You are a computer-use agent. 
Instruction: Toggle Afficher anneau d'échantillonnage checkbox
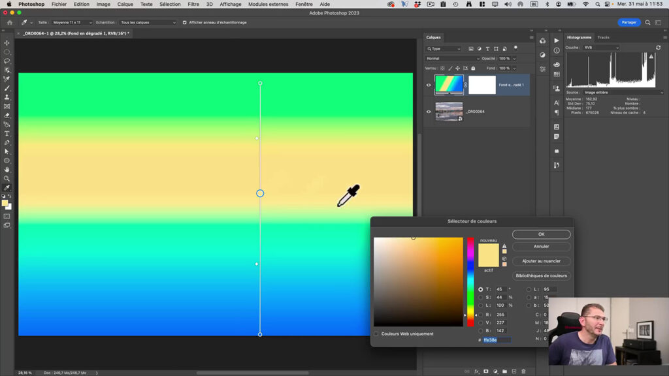point(185,23)
